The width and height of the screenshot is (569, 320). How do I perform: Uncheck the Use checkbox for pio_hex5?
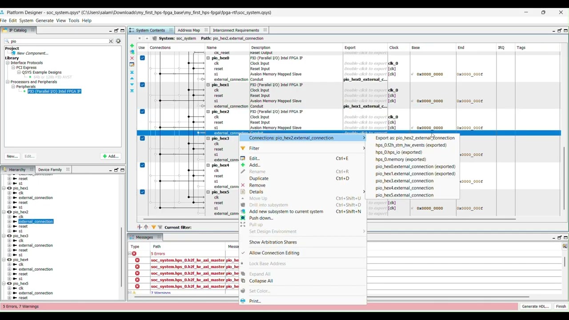(142, 192)
